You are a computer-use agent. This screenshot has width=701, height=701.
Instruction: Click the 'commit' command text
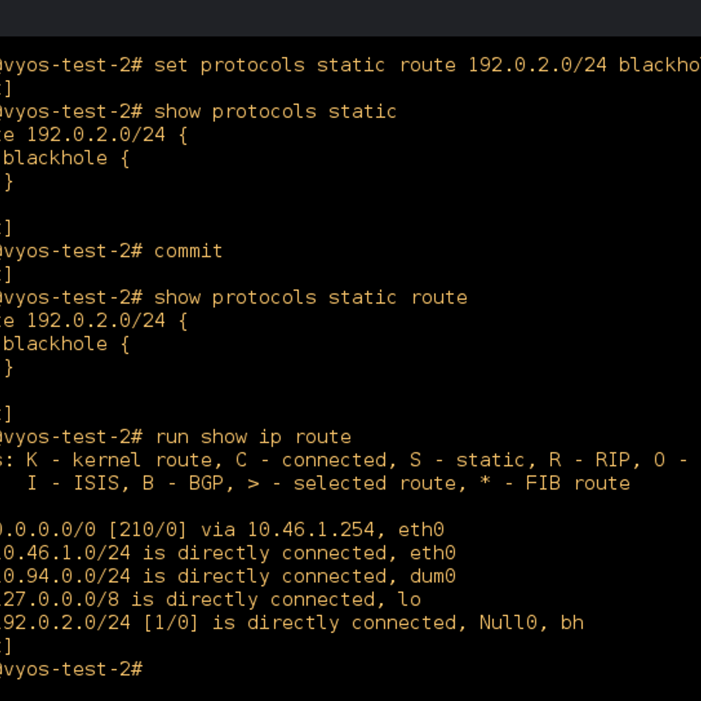(188, 251)
